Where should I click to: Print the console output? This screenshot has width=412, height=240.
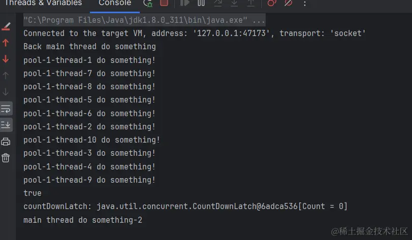pyautogui.click(x=6, y=142)
